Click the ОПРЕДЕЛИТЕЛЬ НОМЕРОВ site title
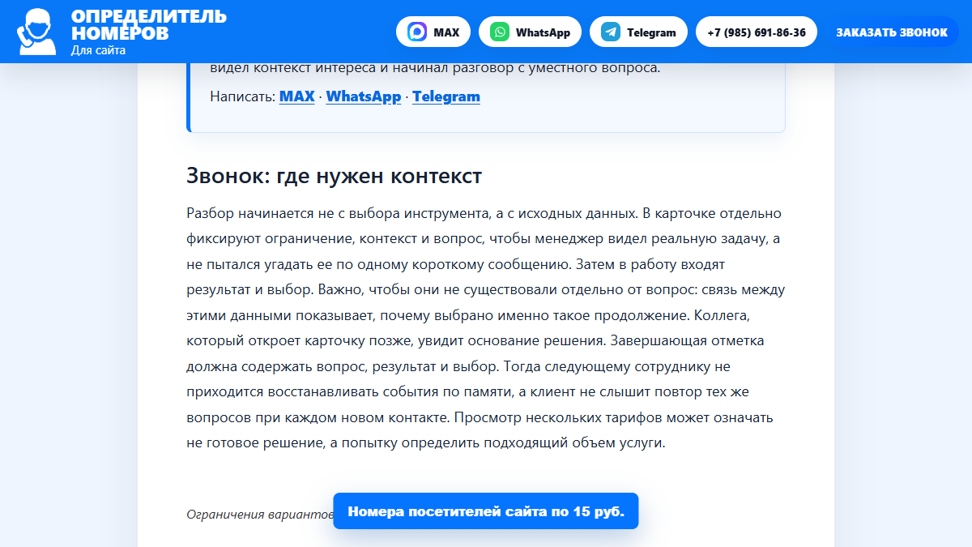The image size is (972, 547). coord(149,25)
